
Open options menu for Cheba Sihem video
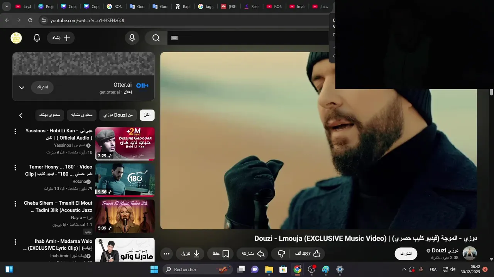point(15,204)
